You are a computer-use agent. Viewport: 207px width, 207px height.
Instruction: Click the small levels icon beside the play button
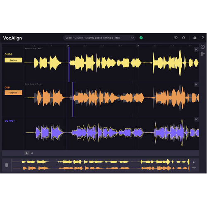[32, 153]
